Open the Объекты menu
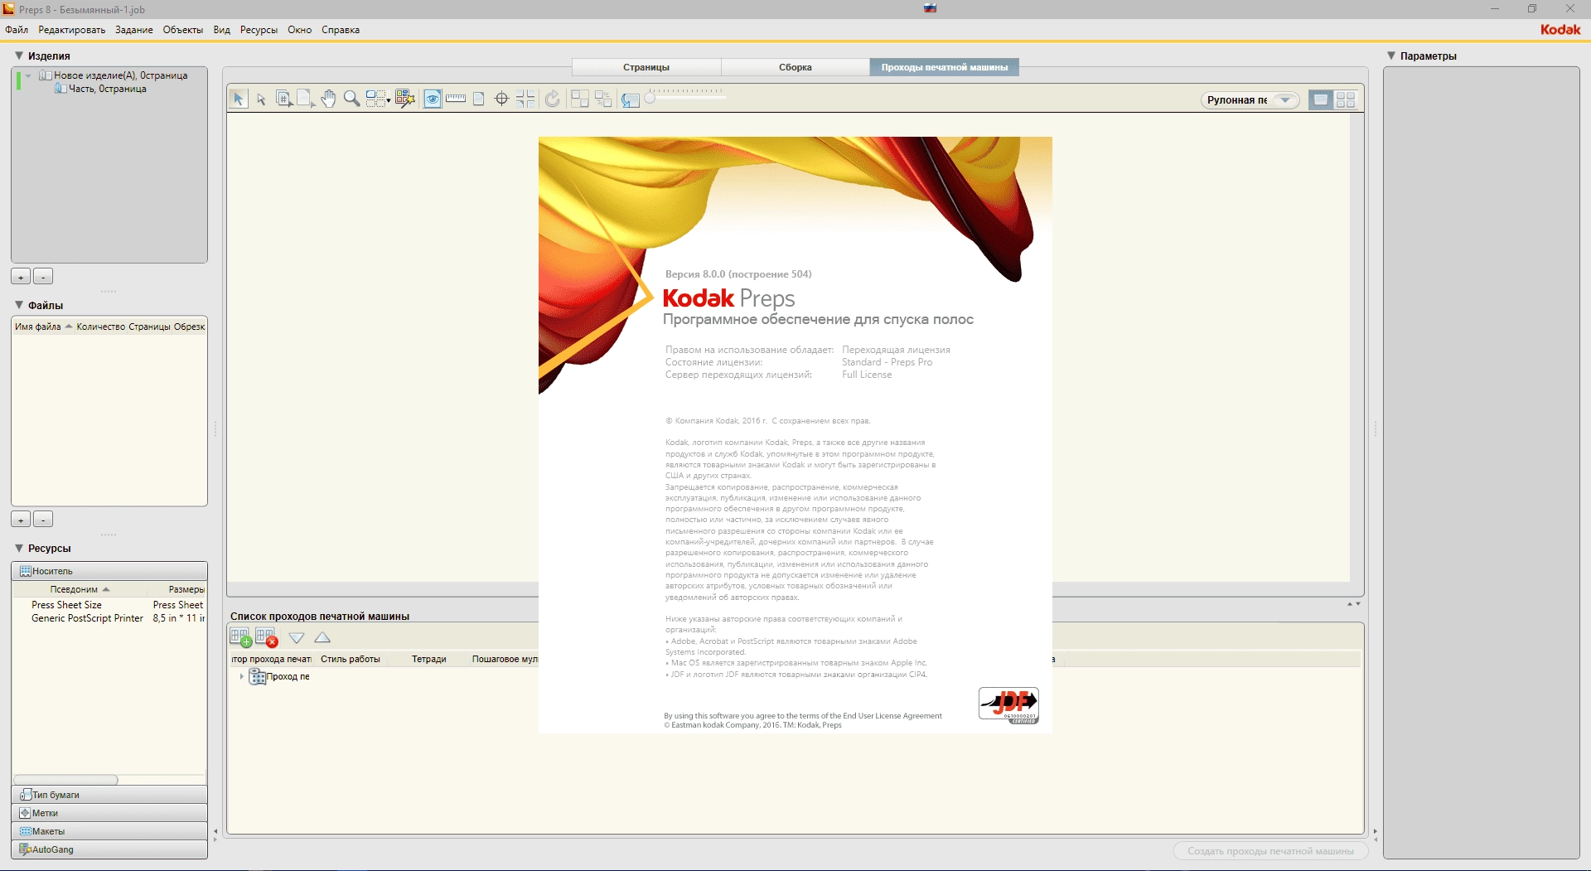This screenshot has width=1591, height=871. tap(183, 30)
